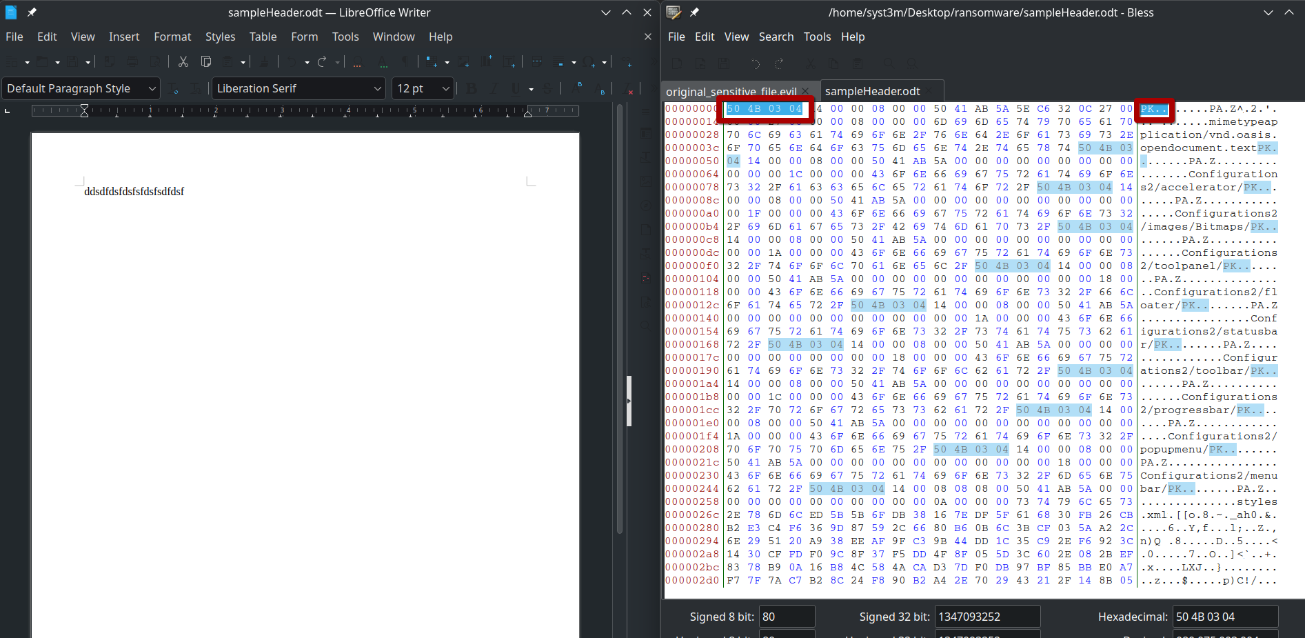
Task: Close the original_sensitive_file.evil tab
Action: (807, 91)
